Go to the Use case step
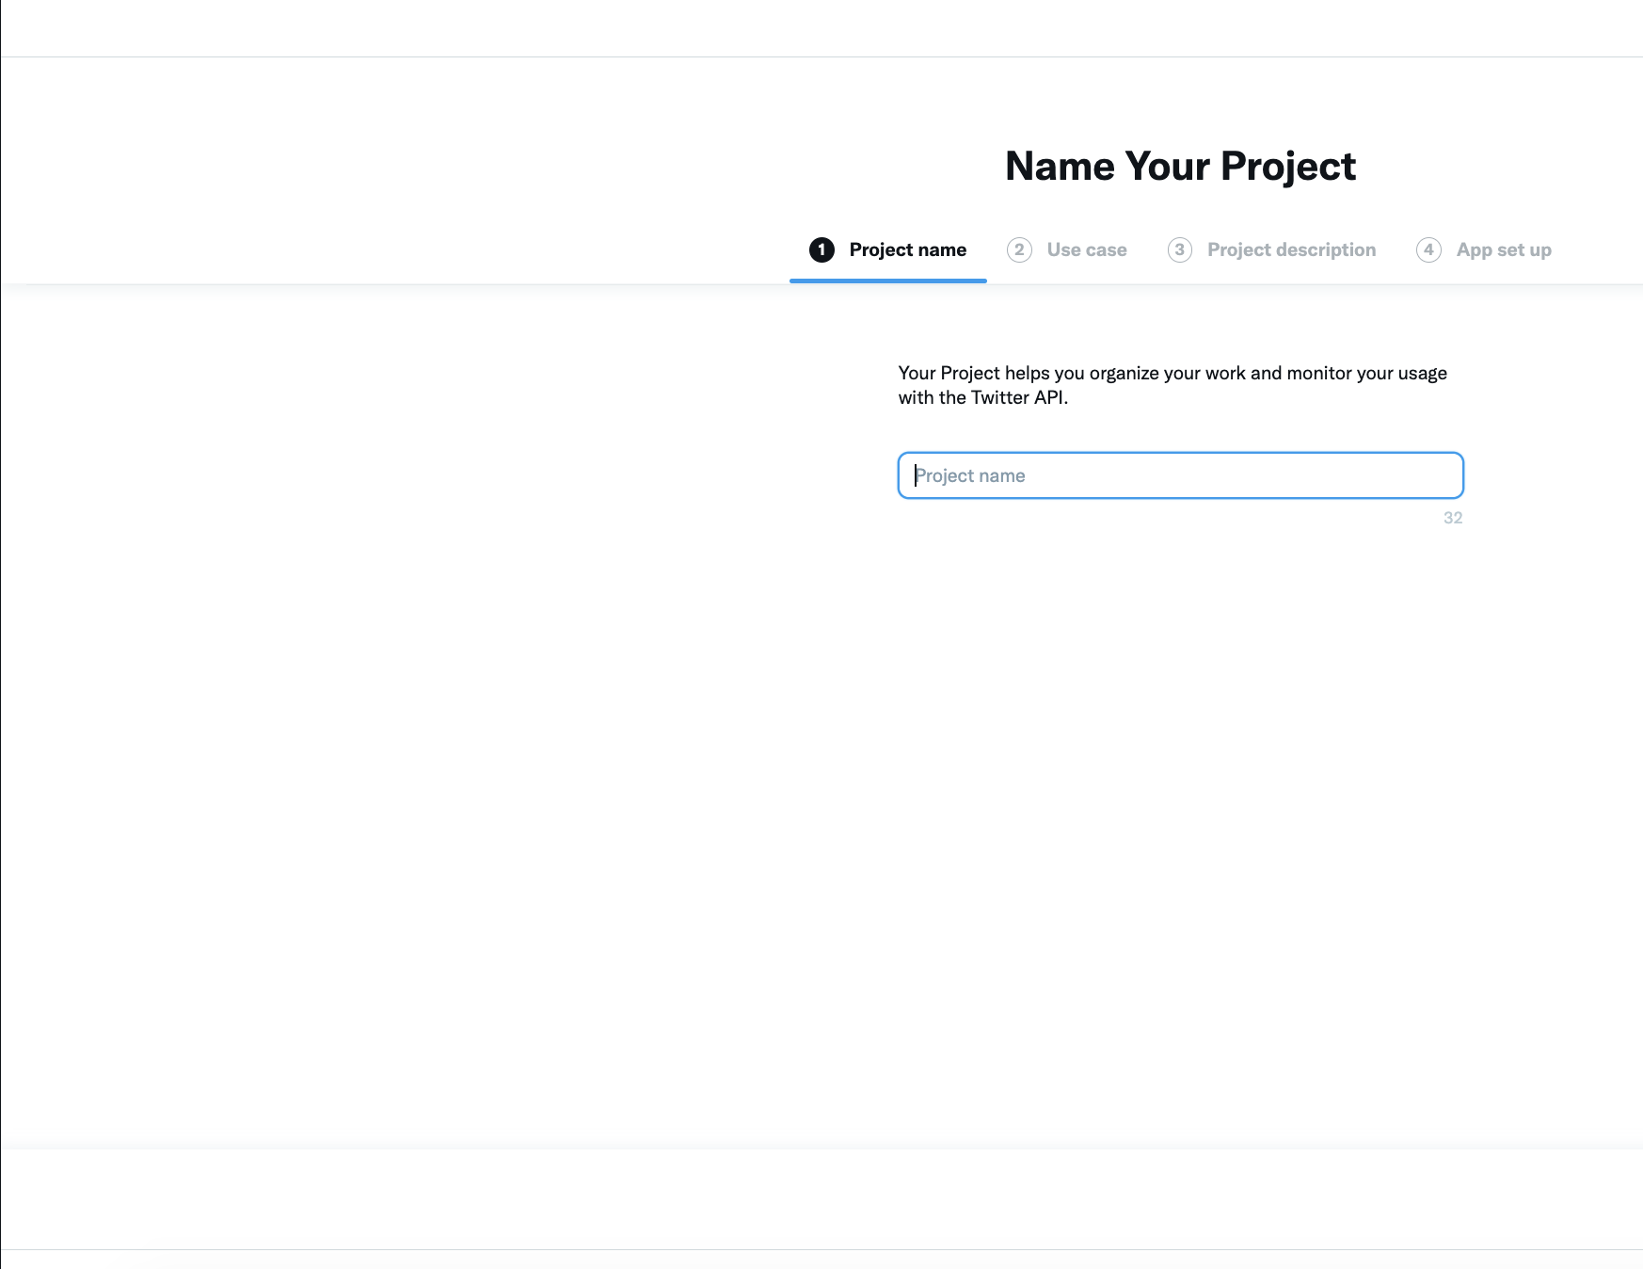The image size is (1643, 1269). pos(1067,249)
